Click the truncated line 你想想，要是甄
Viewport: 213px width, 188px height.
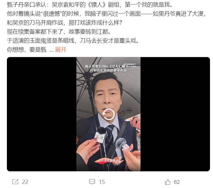point(27,49)
